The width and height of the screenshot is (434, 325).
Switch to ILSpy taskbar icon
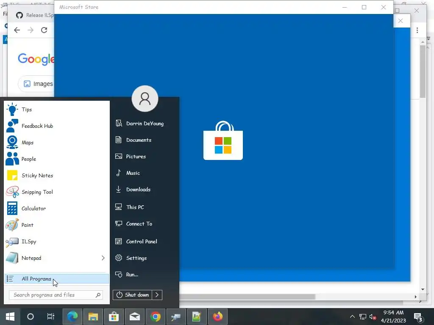click(176, 317)
